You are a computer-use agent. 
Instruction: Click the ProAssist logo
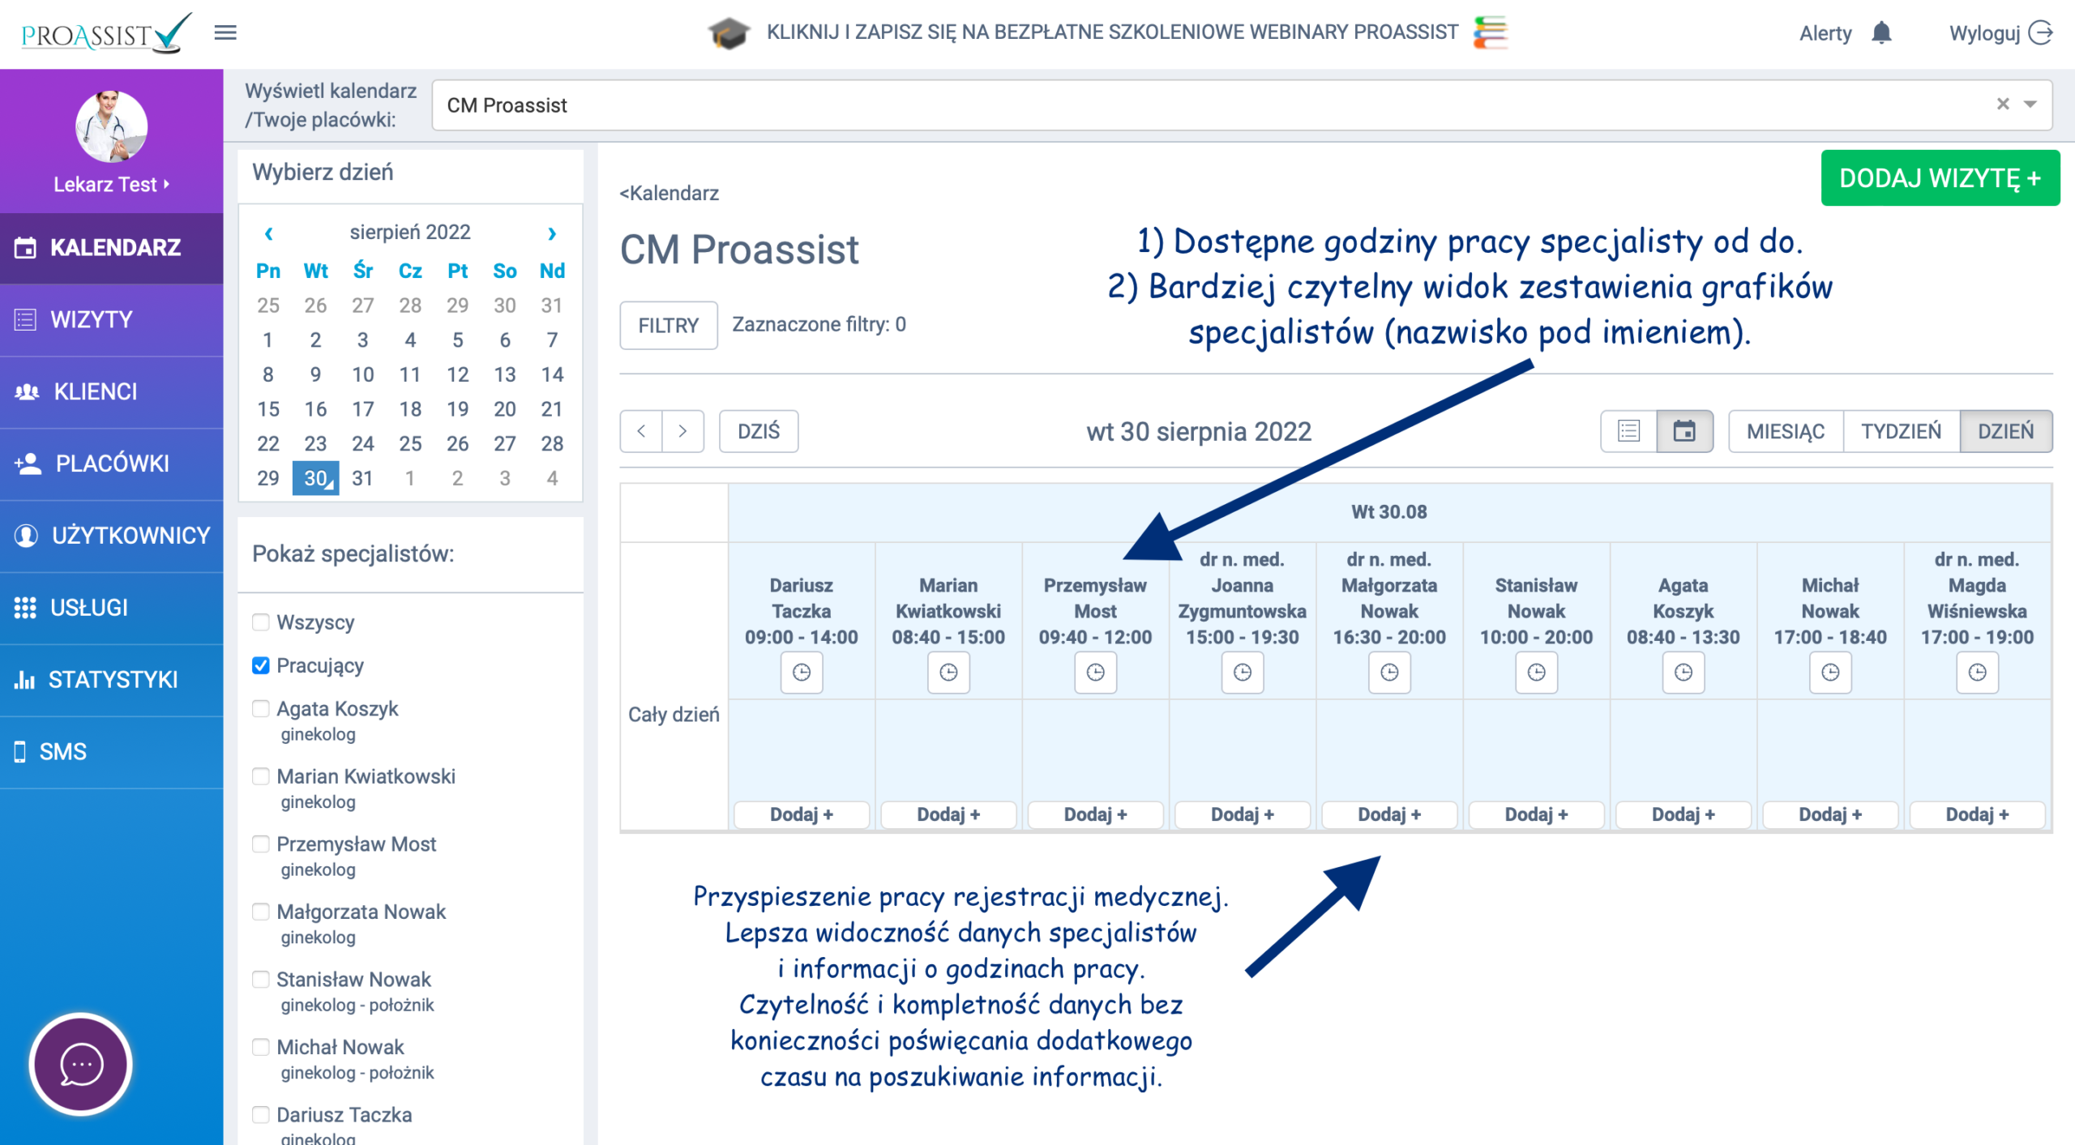[106, 33]
